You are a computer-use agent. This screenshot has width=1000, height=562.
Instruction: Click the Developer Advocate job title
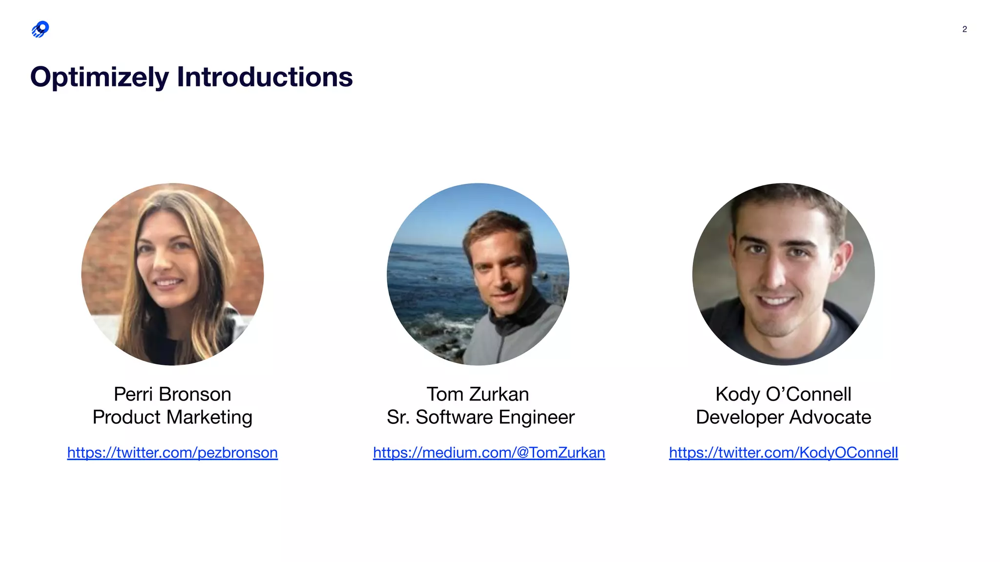coord(783,417)
